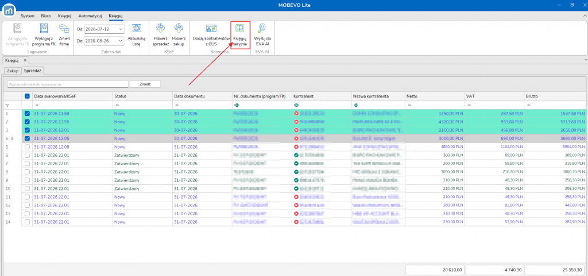The height and width of the screenshot is (276, 588).
Task: Click Kontrahent column filter operator icon
Action: (296, 105)
